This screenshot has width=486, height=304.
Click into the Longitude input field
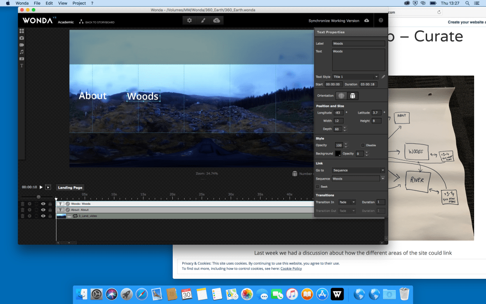[x=338, y=113]
